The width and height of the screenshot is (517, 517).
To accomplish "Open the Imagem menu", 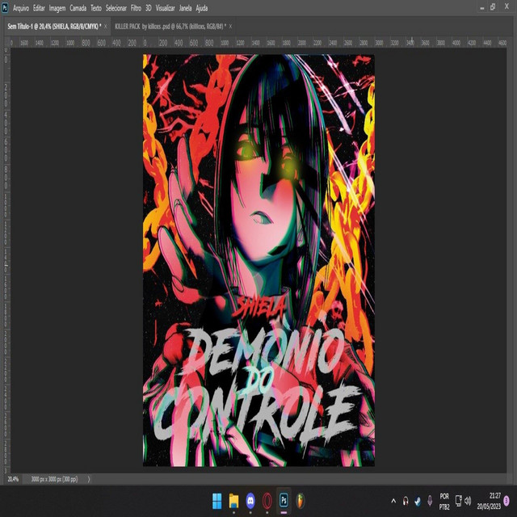I will [x=57, y=7].
